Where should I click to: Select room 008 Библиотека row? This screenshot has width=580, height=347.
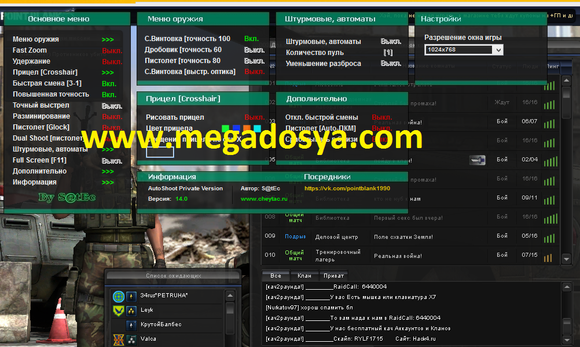coord(410,217)
